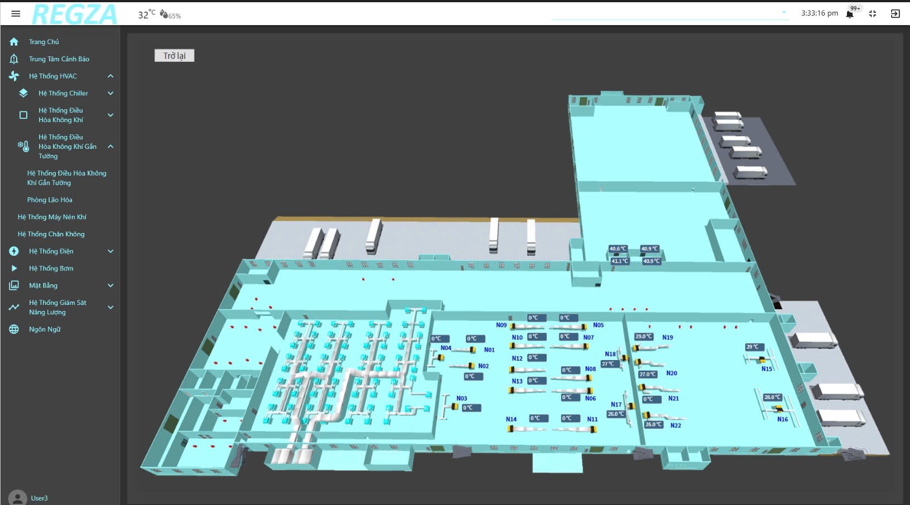Click the Trở lại back button
This screenshot has width=910, height=505.
click(174, 56)
